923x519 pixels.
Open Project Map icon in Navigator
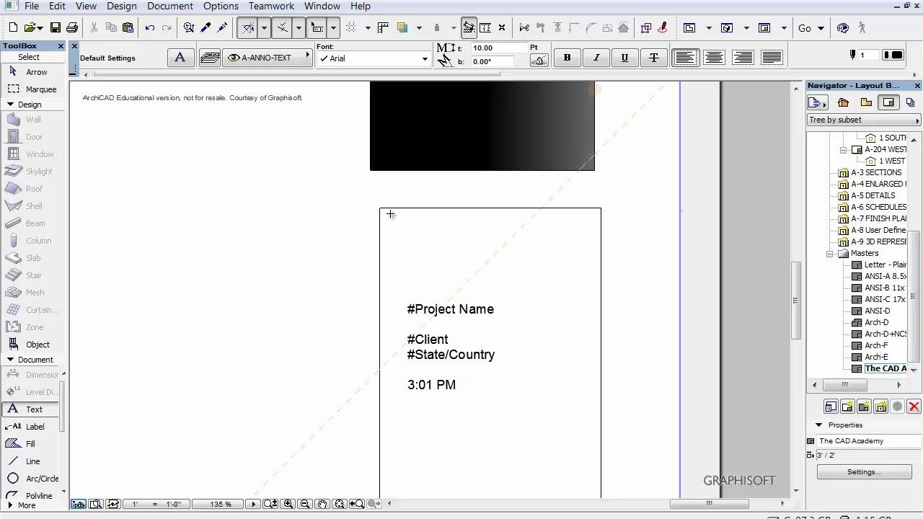[x=843, y=102]
